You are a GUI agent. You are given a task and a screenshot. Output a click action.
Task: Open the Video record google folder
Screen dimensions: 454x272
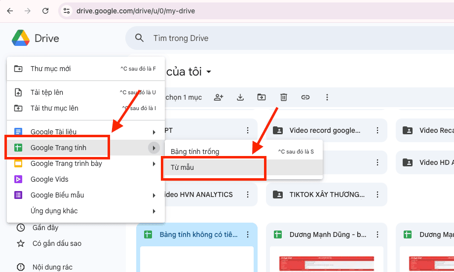tap(326, 130)
